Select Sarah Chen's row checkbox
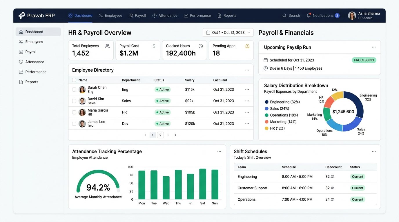 click(74, 90)
